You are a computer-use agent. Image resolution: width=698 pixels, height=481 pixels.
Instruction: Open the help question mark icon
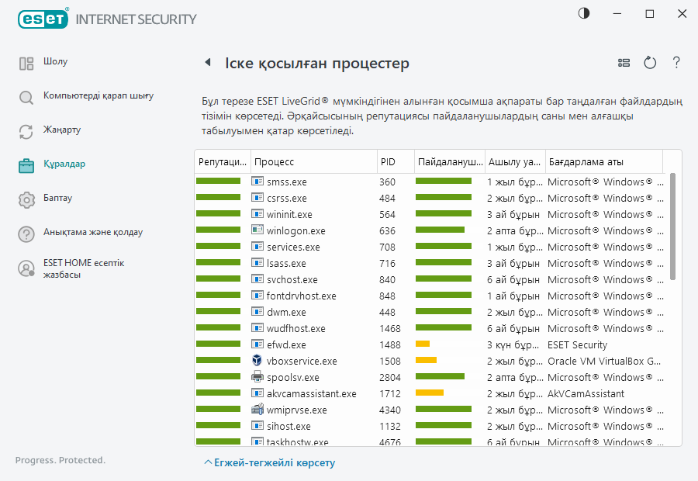676,63
